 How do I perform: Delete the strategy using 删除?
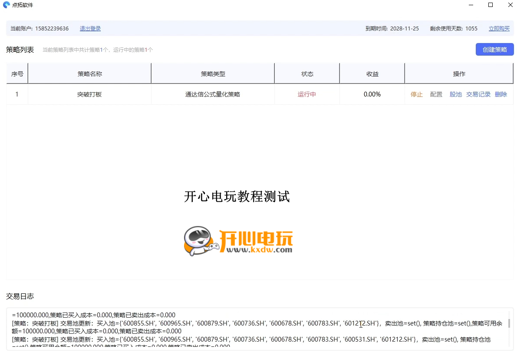(501, 94)
